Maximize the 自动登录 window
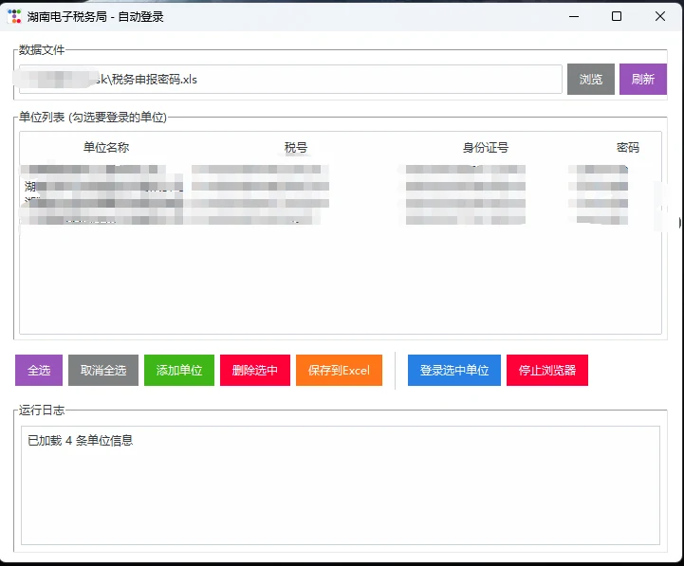This screenshot has height=566, width=684. pos(617,16)
